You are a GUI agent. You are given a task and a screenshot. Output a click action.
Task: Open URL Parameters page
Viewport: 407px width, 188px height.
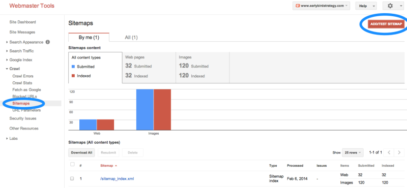pos(26,110)
